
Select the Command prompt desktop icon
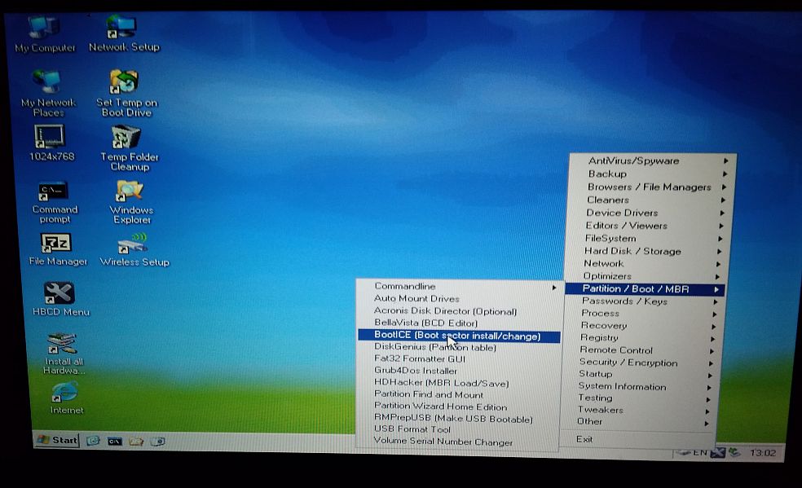pos(55,202)
